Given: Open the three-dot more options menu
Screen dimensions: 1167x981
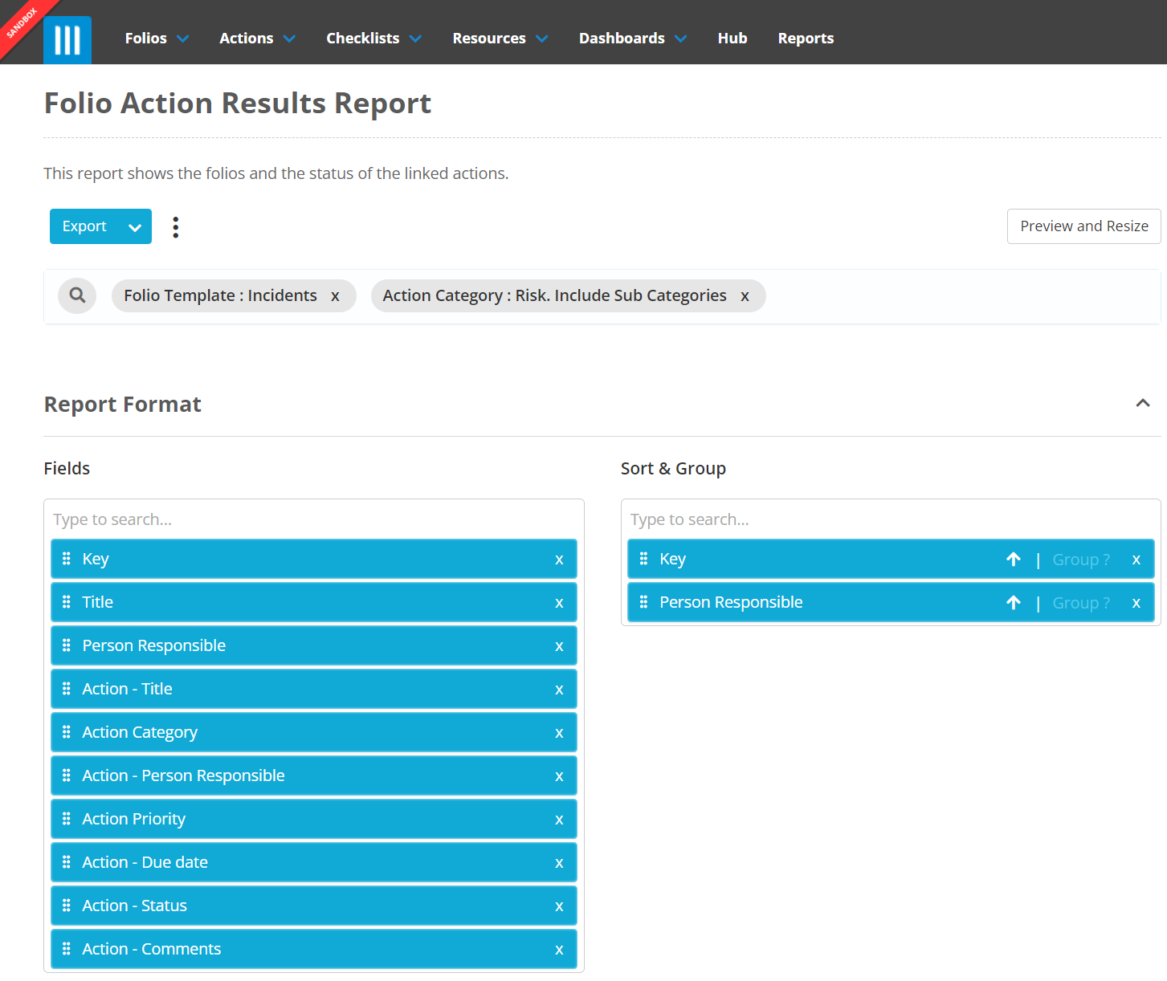Looking at the screenshot, I should pos(176,227).
